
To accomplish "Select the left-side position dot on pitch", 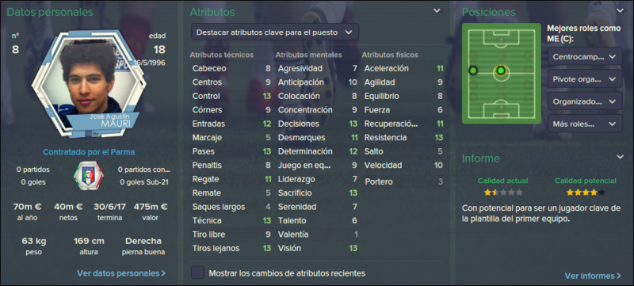I will click(473, 71).
